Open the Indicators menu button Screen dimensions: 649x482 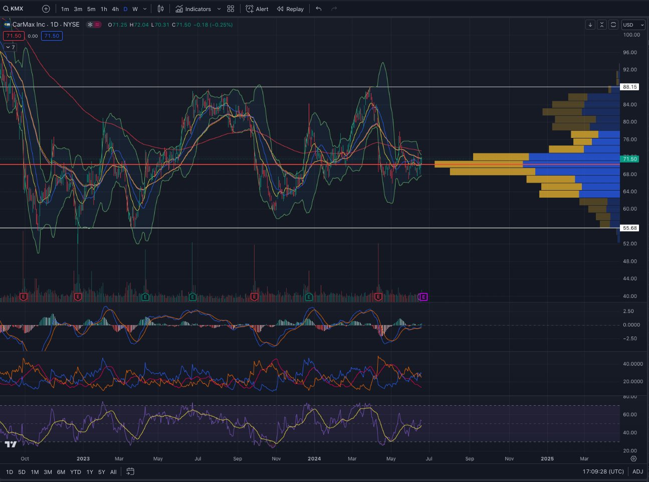point(193,9)
